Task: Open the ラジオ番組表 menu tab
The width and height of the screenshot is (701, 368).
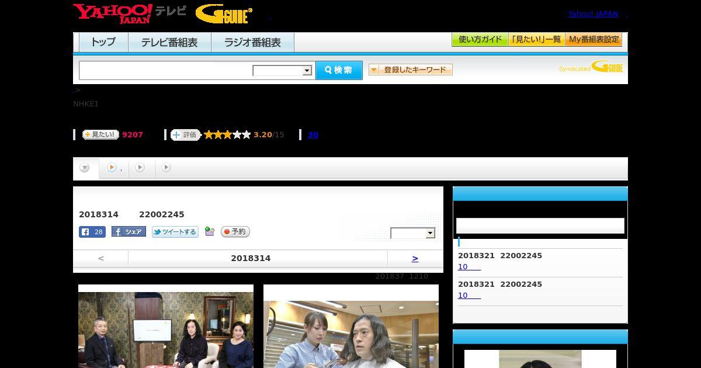Action: [x=252, y=42]
